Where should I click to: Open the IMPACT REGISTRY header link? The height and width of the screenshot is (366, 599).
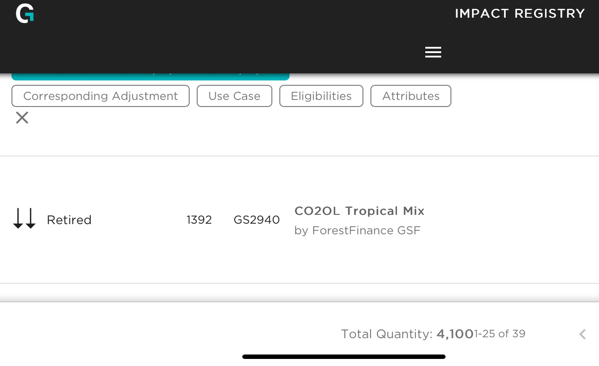(x=520, y=14)
